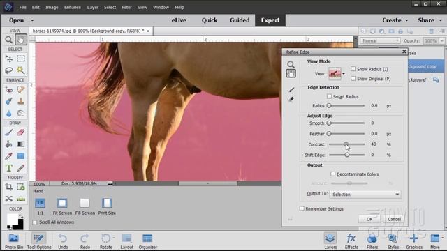
Task: Enable Remember Settings checkbox
Action: click(302, 208)
